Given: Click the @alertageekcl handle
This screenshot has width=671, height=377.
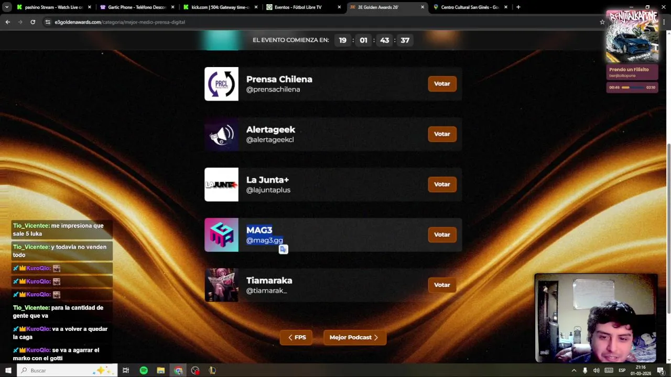Looking at the screenshot, I should tap(270, 140).
